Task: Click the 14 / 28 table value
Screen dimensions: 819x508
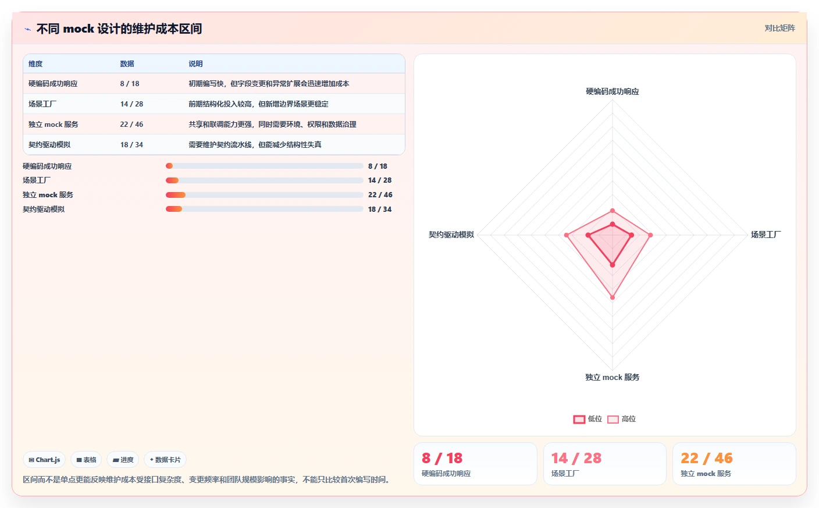Action: [131, 104]
